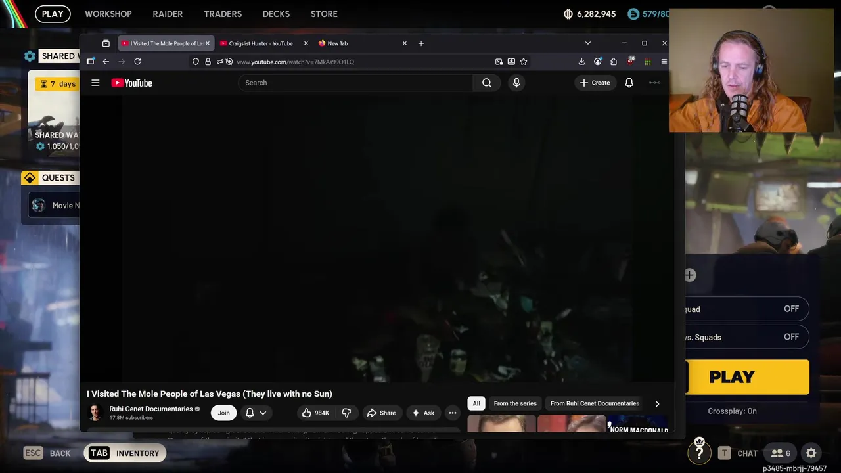Screen dimensions: 841x473
Task: Close the Craigslist Hunter tab
Action: (306, 43)
